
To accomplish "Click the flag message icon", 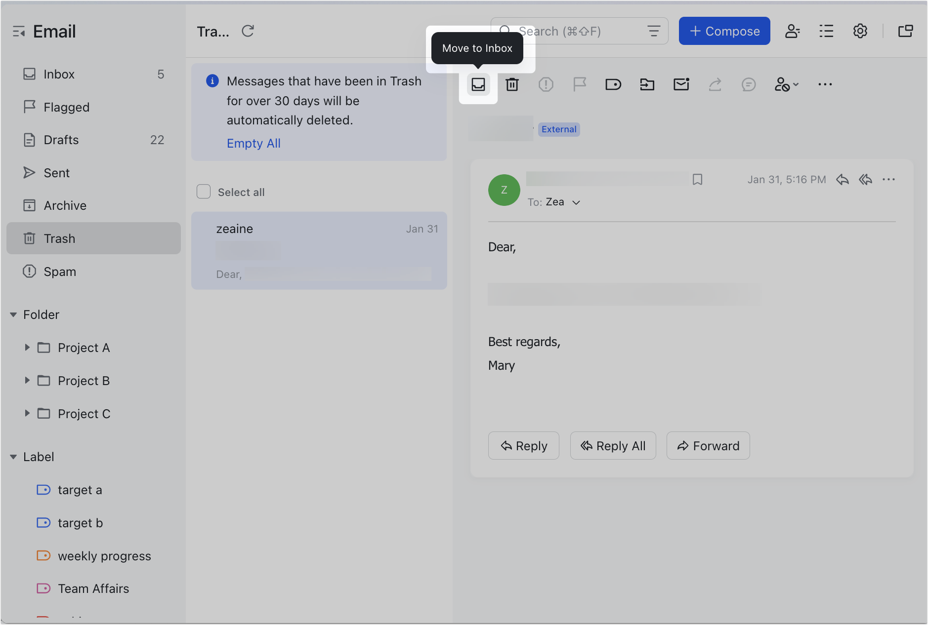I will coord(579,84).
